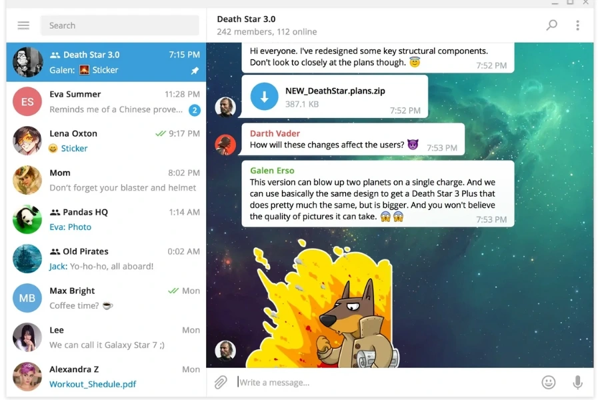Open the Old Pirates group chat
The height and width of the screenshot is (400, 600).
coord(106,259)
